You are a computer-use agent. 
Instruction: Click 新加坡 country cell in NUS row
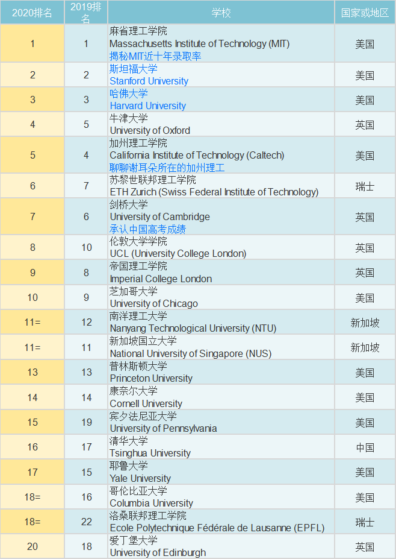(365, 347)
